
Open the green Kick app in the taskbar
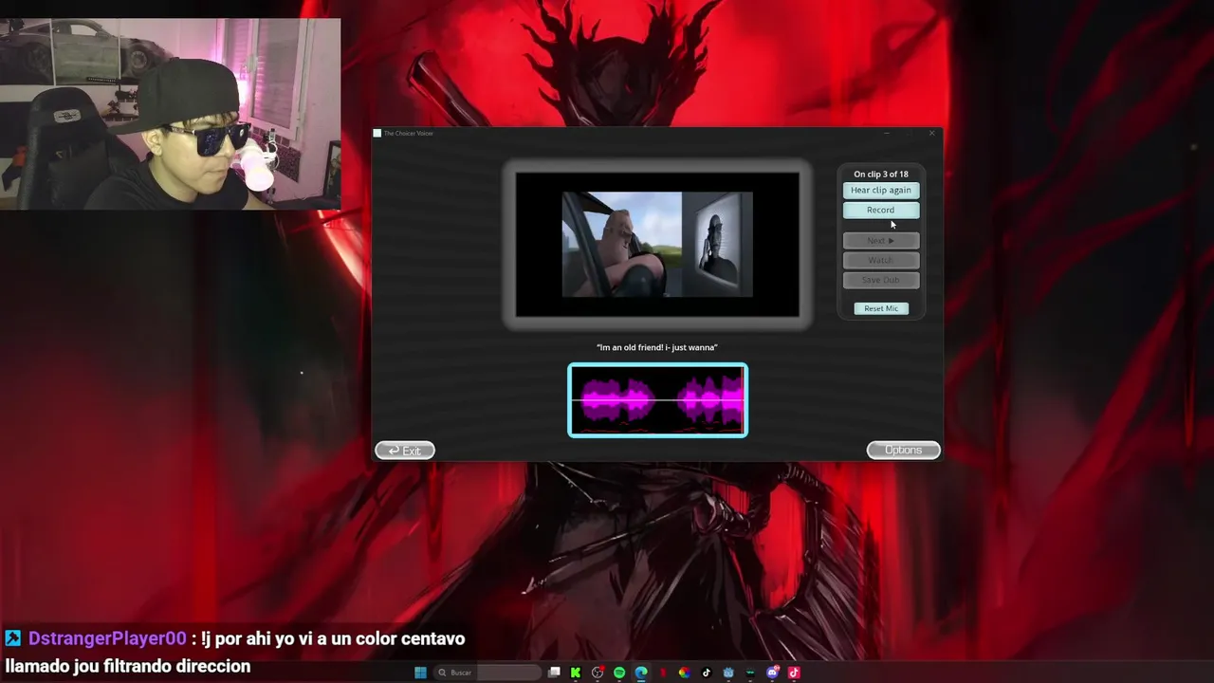(576, 673)
